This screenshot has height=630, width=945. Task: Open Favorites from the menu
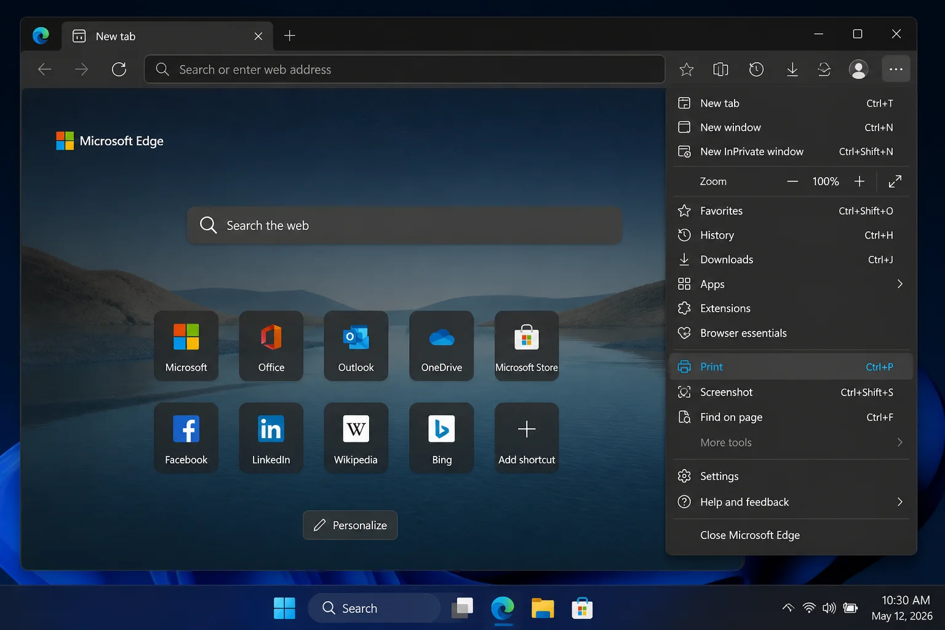pyautogui.click(x=791, y=211)
